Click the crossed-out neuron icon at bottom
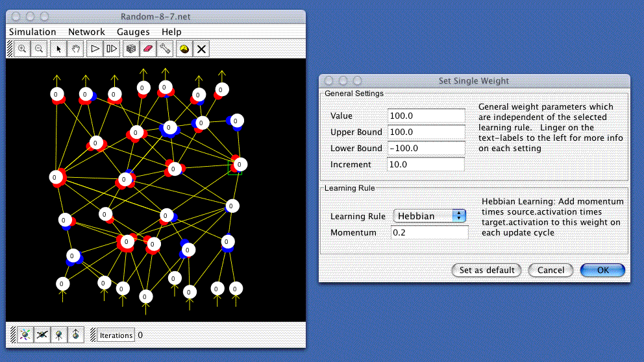The height and width of the screenshot is (362, 644). [x=42, y=335]
